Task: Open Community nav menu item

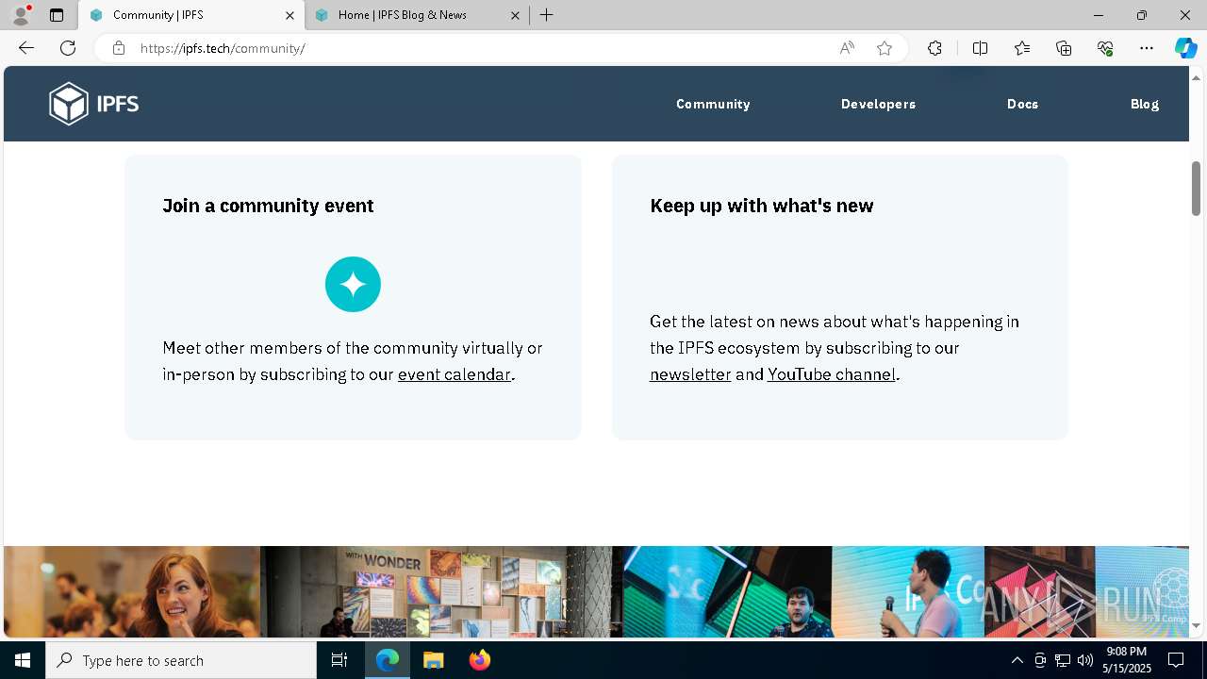Action: click(713, 104)
